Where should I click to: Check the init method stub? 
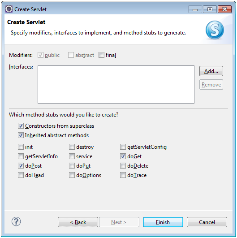(21, 147)
